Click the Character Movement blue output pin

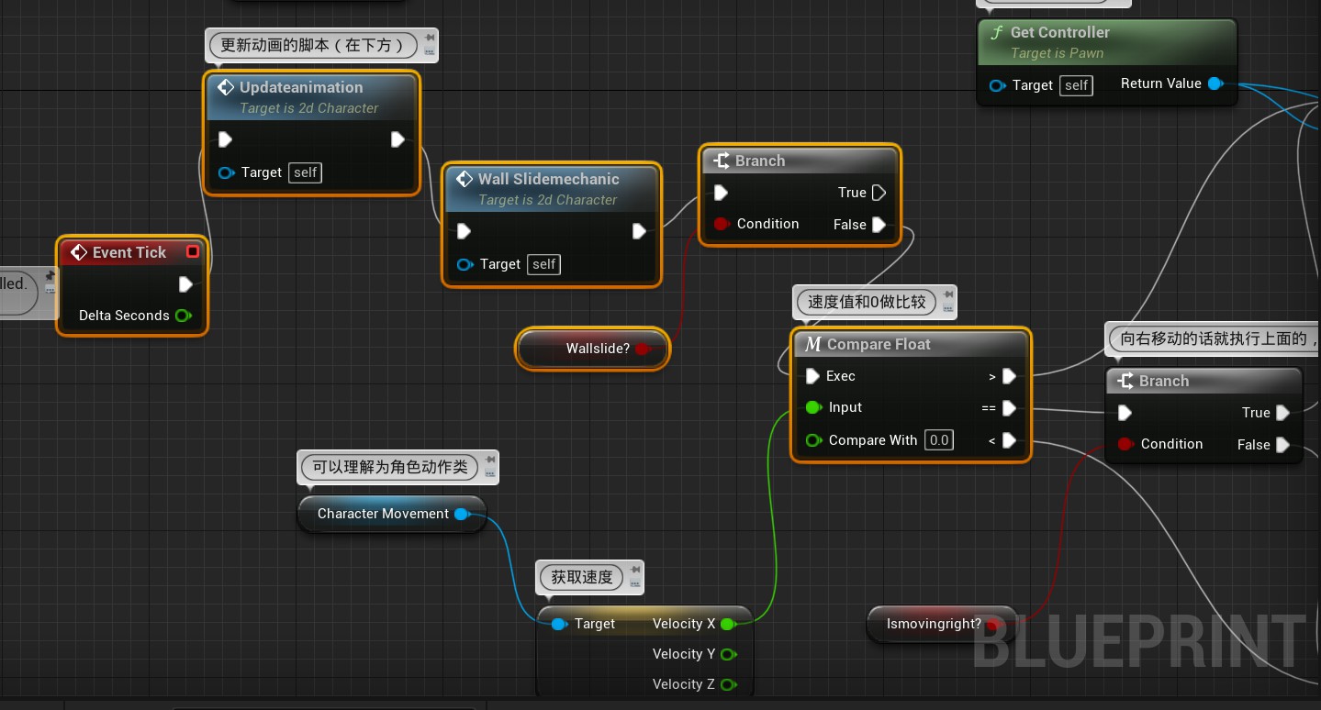click(x=462, y=514)
